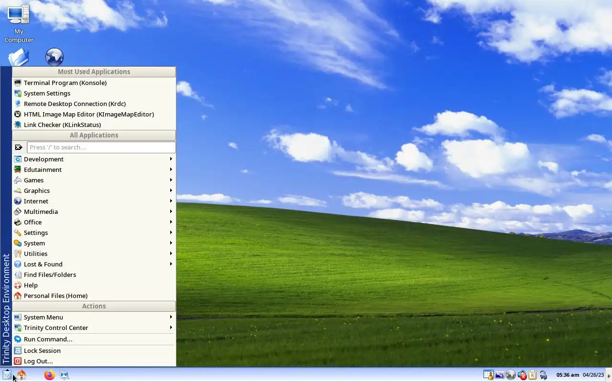Click the Home folder icon on the taskbar

tap(21, 375)
